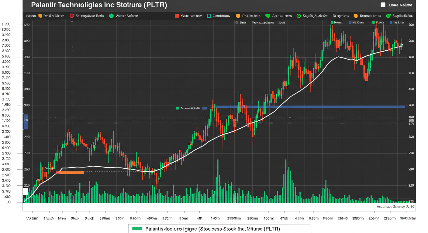Toggle the white checkbox beside Deve Nelume
Screen dimensions: 428x233
(x=383, y=5)
